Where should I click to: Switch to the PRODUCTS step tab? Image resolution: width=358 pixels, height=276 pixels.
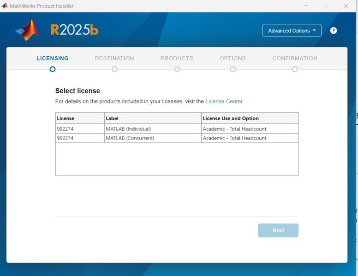(x=177, y=59)
